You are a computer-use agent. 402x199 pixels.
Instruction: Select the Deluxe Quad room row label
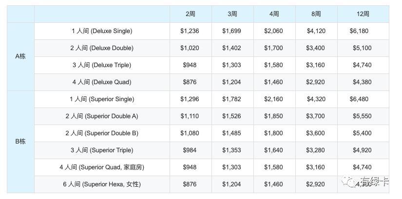click(102, 82)
